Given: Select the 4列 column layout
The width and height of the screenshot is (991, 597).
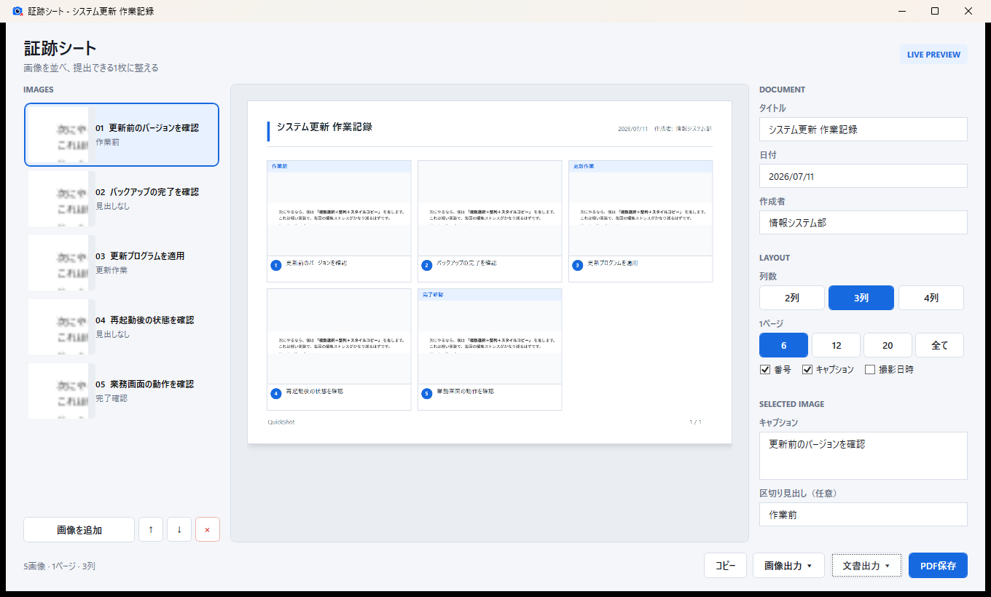Looking at the screenshot, I should (x=931, y=298).
